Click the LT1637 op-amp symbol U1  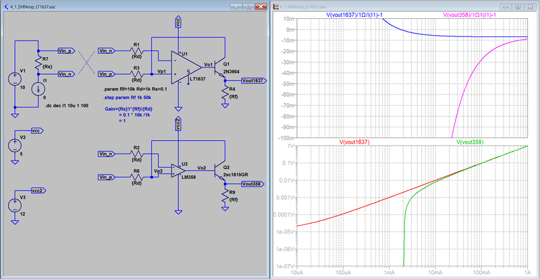pos(185,67)
